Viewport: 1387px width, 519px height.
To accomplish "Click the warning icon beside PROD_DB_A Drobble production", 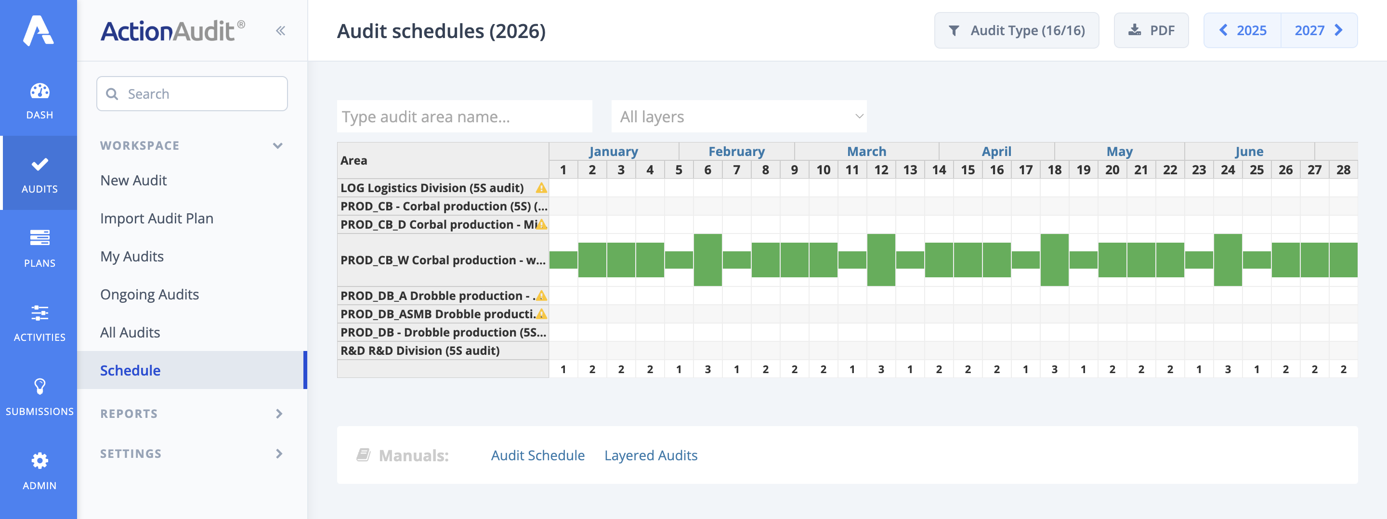I will (542, 296).
